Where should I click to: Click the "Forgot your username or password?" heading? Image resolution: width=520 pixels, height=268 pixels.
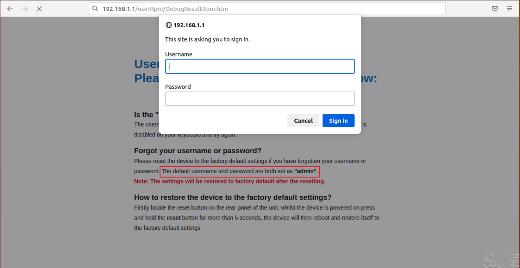198,151
